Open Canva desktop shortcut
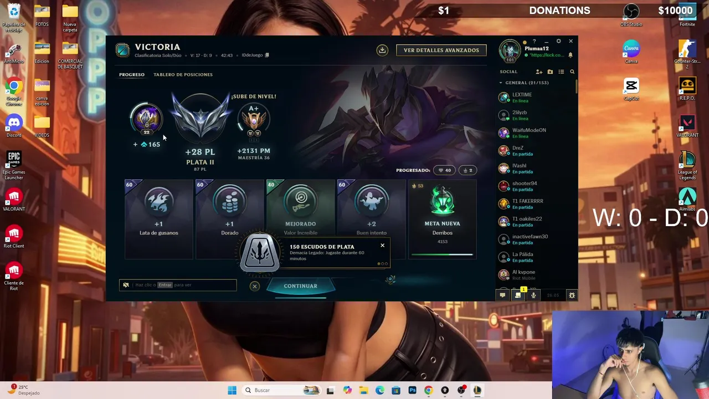 pos(631,52)
